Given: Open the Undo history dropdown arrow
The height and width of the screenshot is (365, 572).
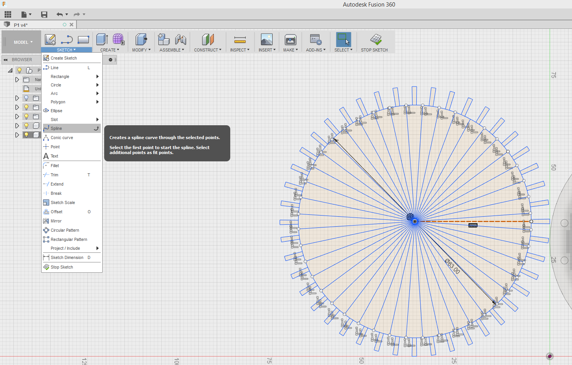Looking at the screenshot, I should point(67,15).
